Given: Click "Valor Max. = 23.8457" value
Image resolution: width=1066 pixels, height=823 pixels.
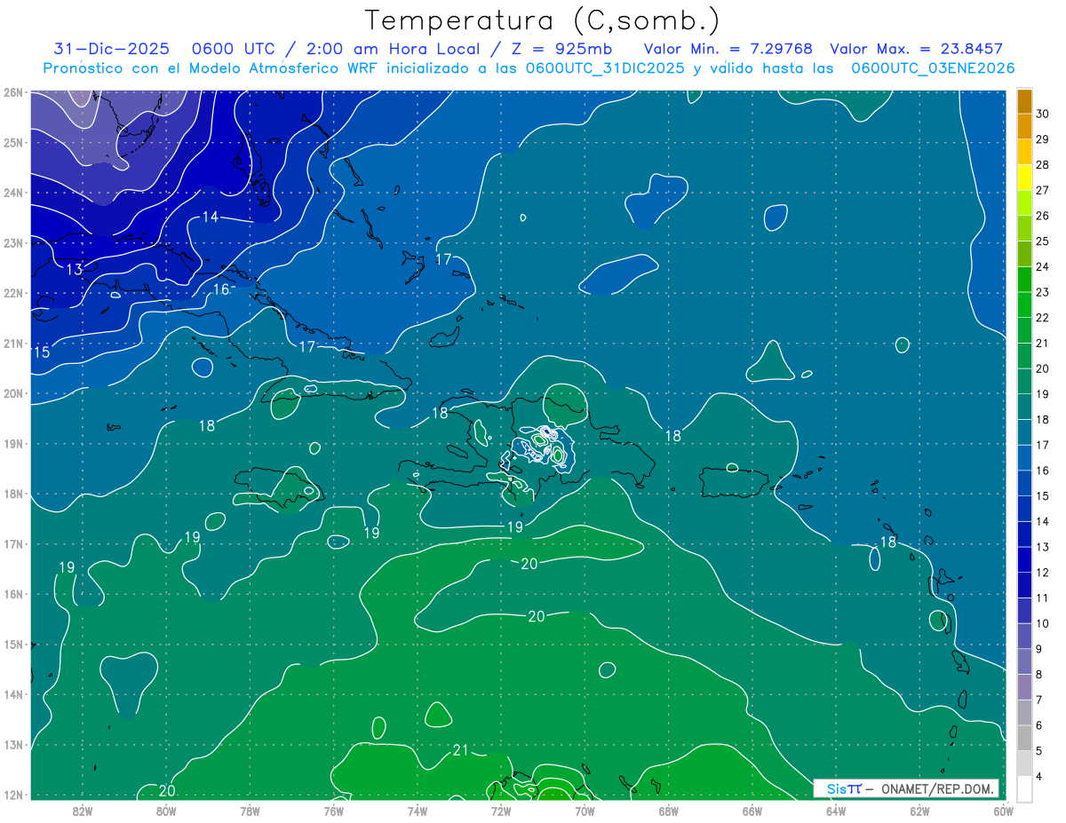Looking at the screenshot, I should [917, 50].
